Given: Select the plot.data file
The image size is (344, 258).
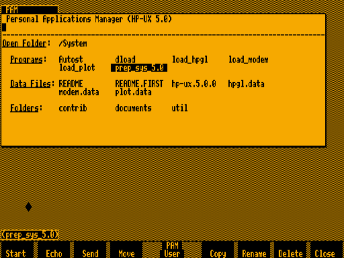Looking at the screenshot, I should [133, 92].
